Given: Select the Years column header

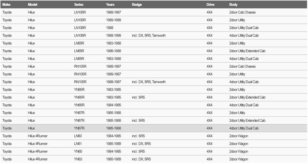Looking at the screenshot, I should pyautogui.click(x=110, y=4).
